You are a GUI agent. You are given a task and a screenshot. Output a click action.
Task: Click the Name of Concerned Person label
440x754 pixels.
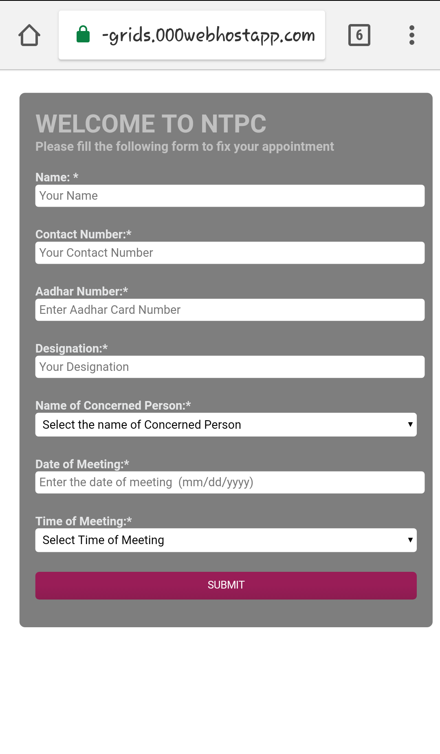(x=113, y=406)
